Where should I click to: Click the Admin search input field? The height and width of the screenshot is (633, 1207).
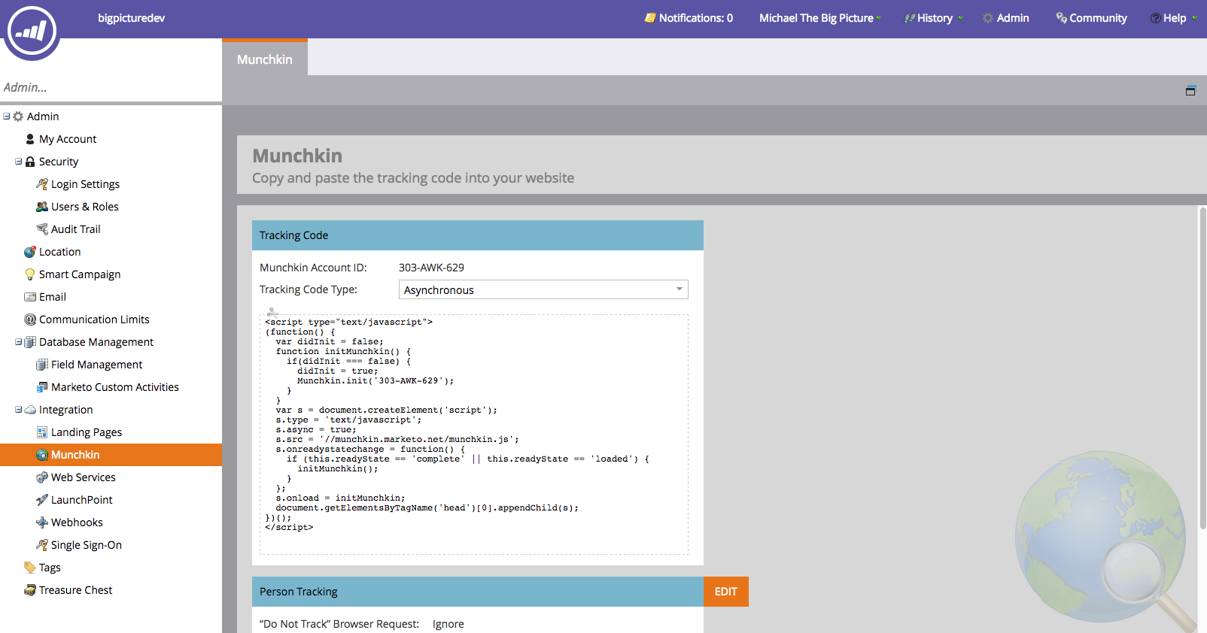coord(111,87)
